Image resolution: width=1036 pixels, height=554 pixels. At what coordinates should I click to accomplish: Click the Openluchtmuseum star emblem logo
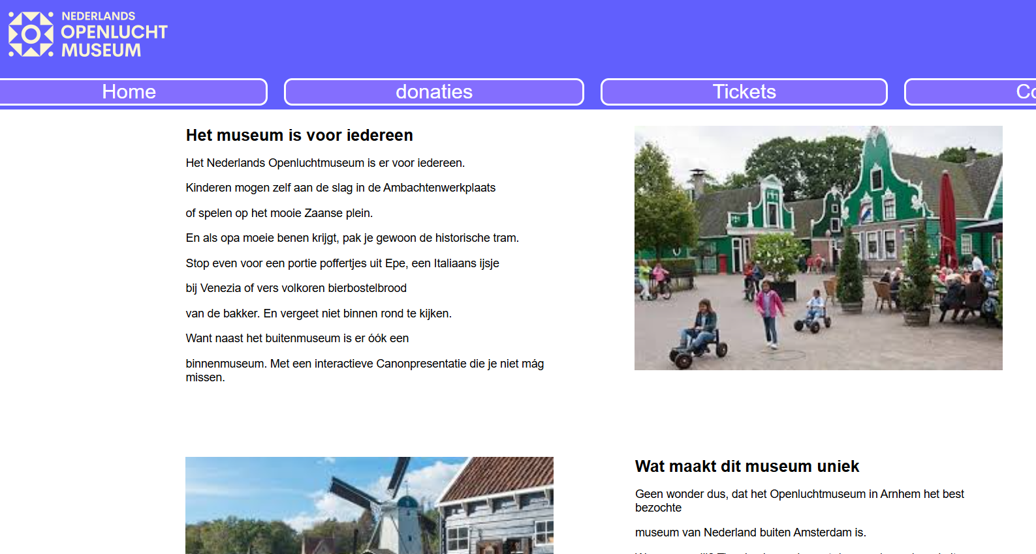click(31, 34)
